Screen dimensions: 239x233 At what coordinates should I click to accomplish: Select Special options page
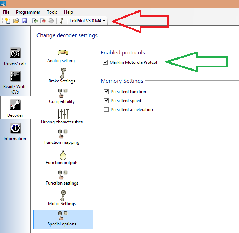click(x=63, y=219)
